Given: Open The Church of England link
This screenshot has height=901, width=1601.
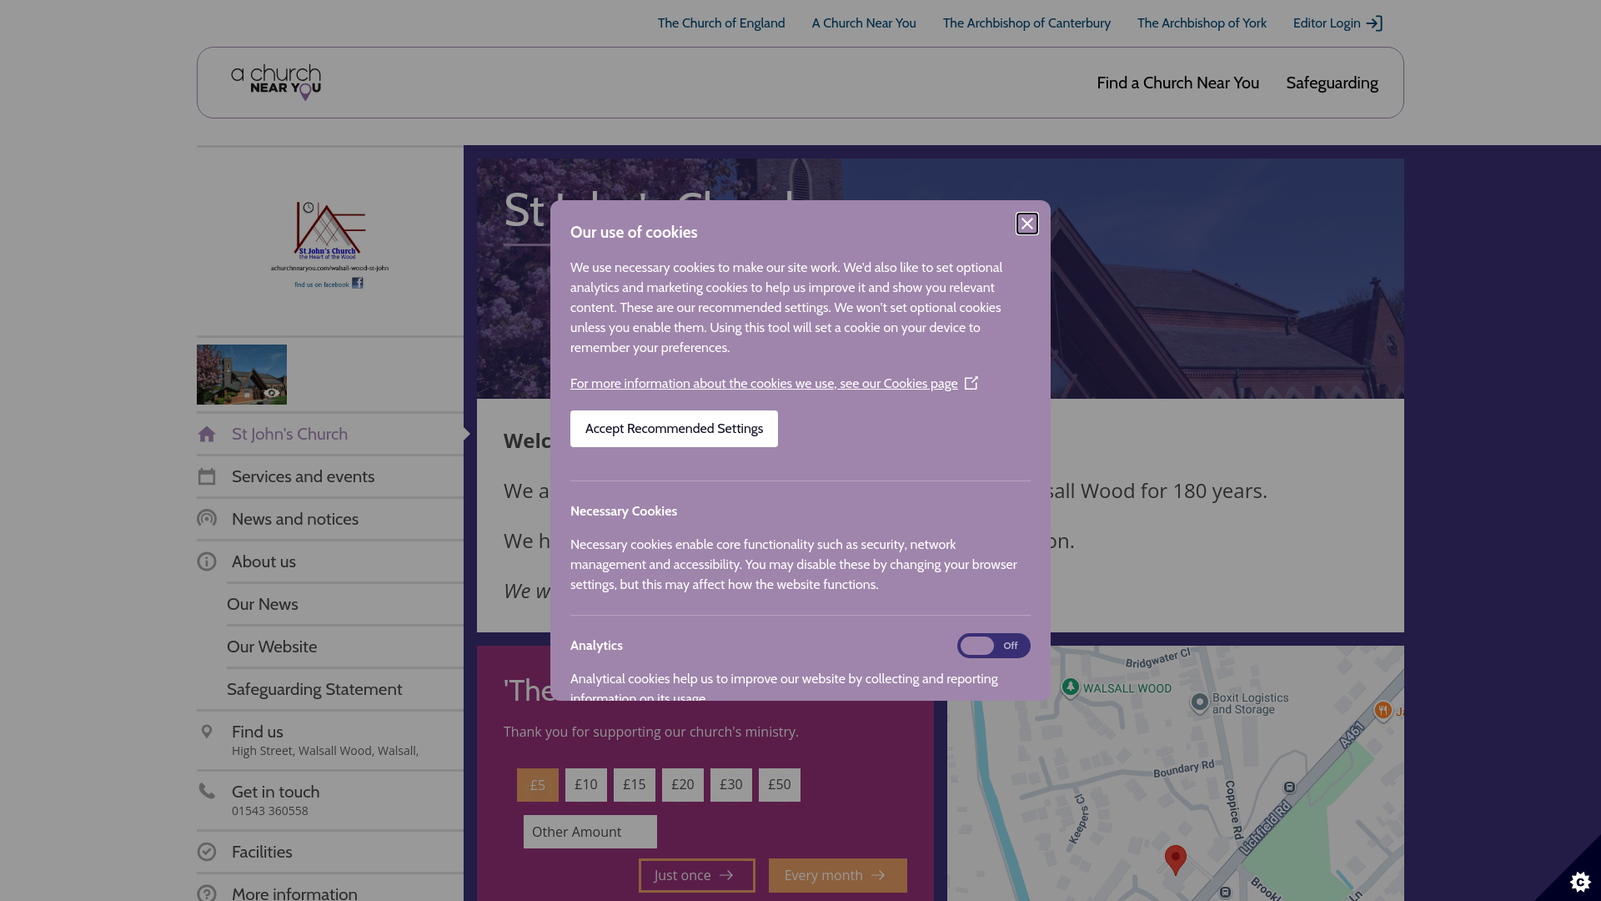Looking at the screenshot, I should tap(720, 23).
